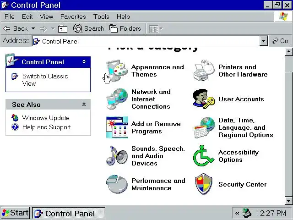Click the scrollbar down arrow
293x220 pixels.
point(289,201)
